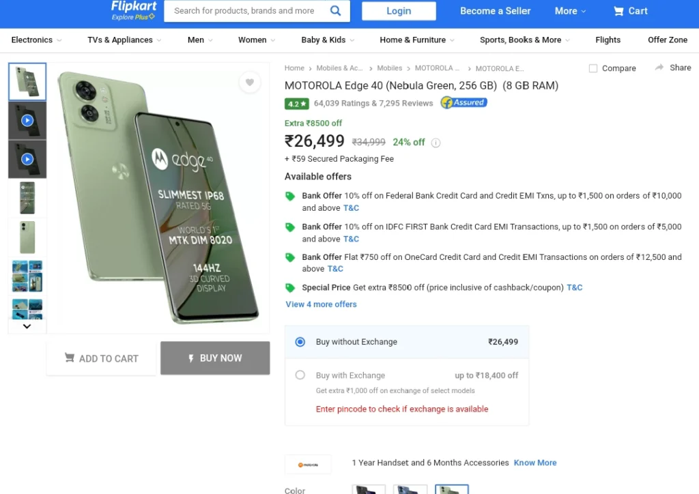Tick the Compare checkbox
This screenshot has height=494, width=699.
[593, 68]
